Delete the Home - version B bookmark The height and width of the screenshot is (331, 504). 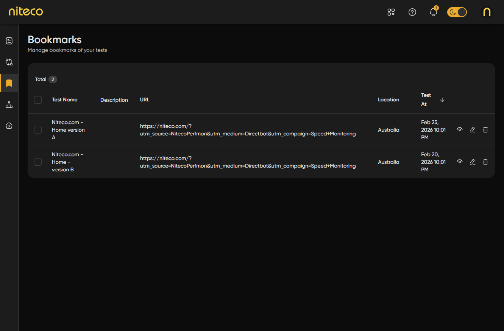coord(485,162)
